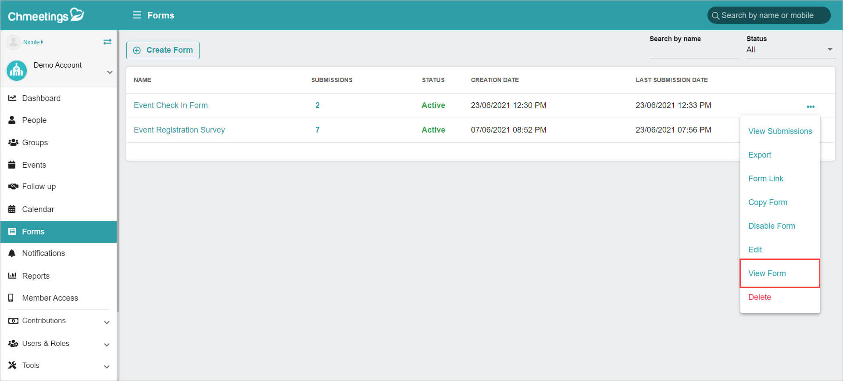
Task: Click last submission date 23/06/2021 07:56 PM
Action: pyautogui.click(x=673, y=130)
